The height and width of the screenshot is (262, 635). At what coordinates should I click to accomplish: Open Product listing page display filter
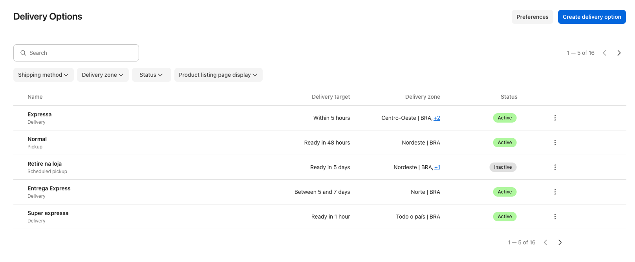click(218, 75)
